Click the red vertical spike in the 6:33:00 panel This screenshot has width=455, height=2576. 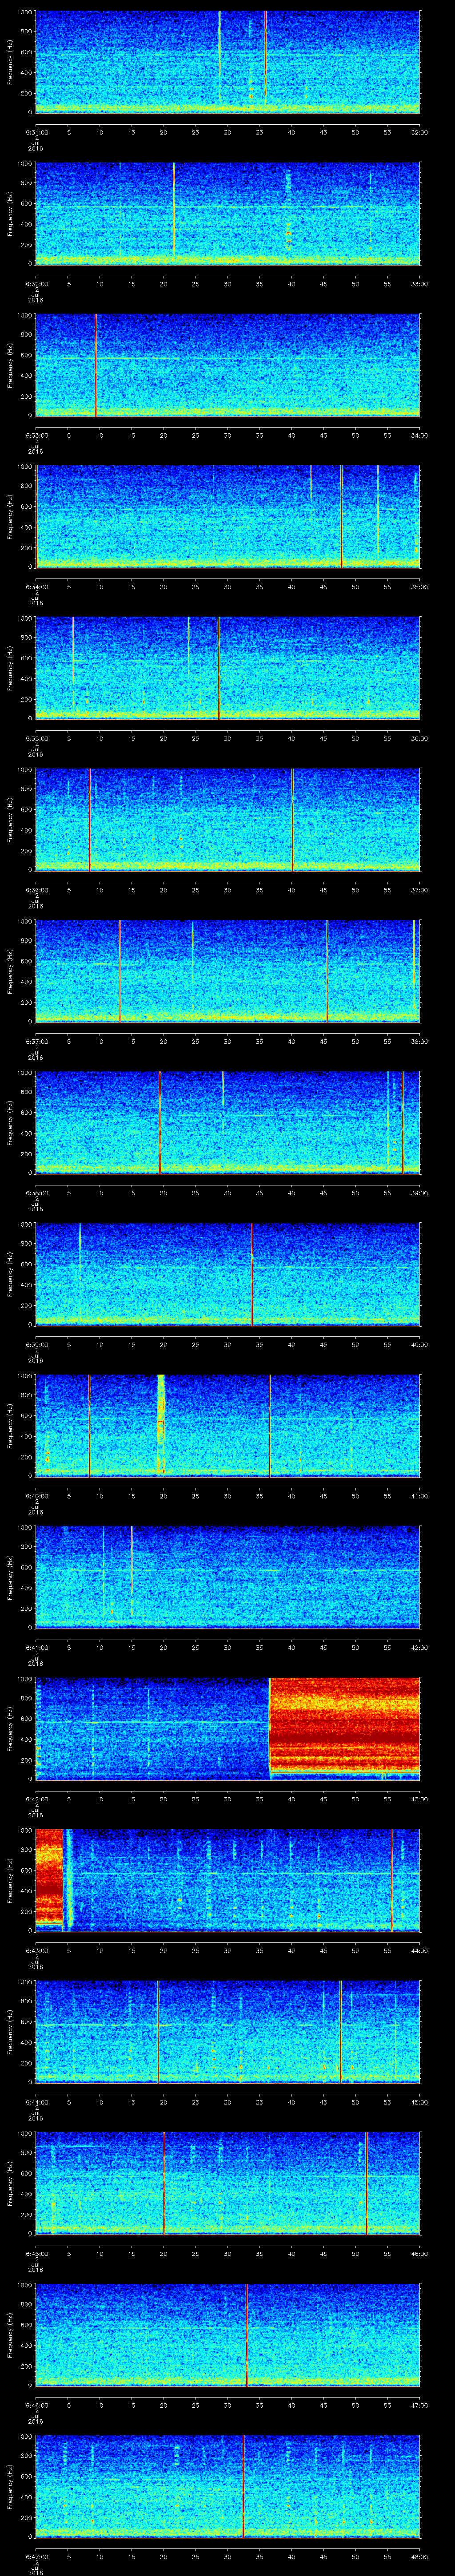(96, 364)
